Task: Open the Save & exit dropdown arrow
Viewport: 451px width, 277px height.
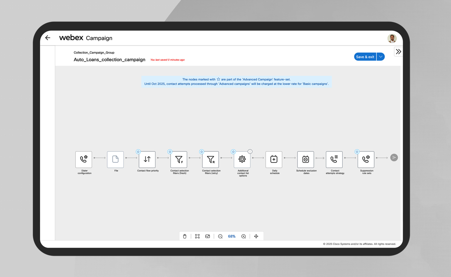Action: click(381, 57)
